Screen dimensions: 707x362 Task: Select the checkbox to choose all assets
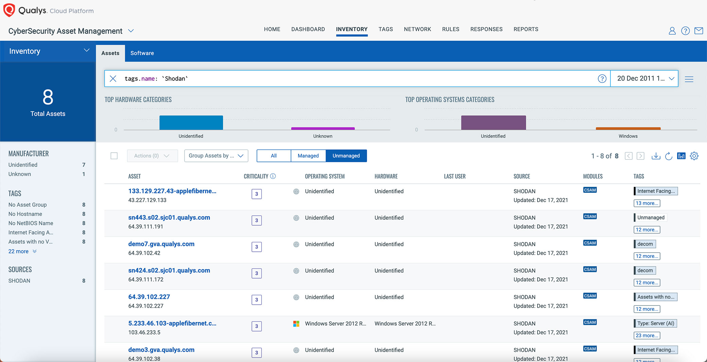(x=114, y=156)
